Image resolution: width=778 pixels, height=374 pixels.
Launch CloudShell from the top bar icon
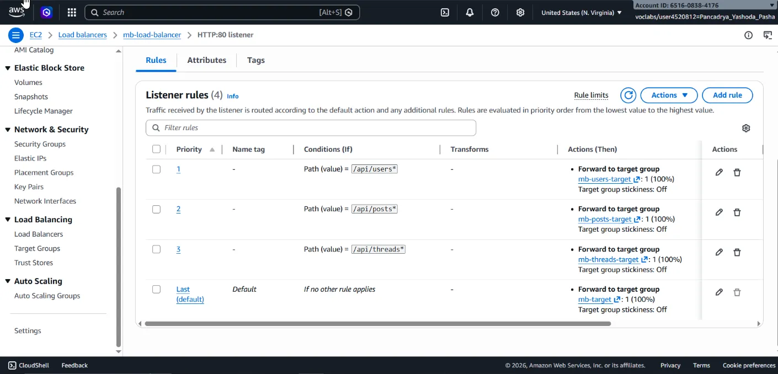(x=445, y=12)
